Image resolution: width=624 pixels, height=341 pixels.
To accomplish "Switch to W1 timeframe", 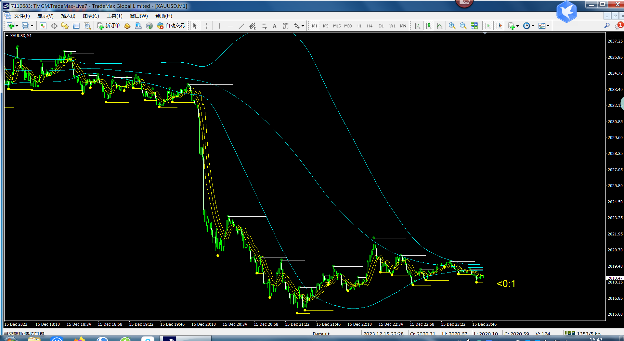I will pos(393,26).
